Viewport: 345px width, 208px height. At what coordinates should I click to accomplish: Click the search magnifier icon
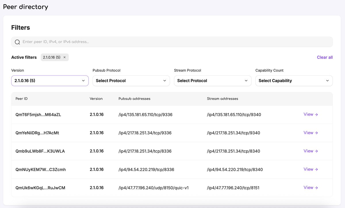point(17,42)
